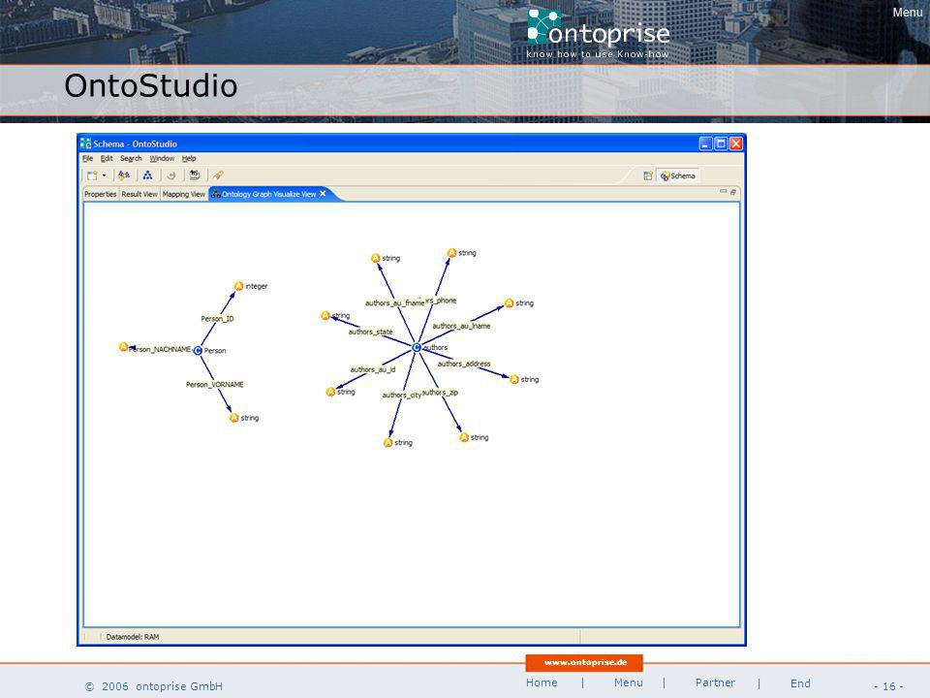Click the New wizard toolbar icon

[92, 175]
